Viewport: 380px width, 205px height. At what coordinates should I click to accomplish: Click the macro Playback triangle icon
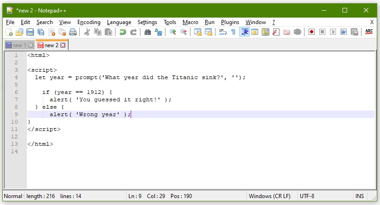(333, 32)
